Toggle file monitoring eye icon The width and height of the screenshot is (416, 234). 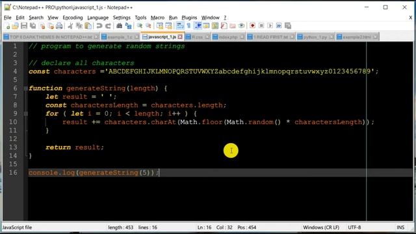[241, 26]
